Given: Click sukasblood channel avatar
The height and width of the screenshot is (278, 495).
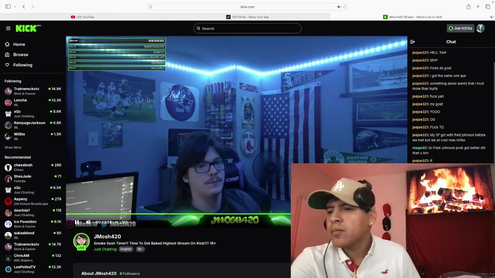Looking at the screenshot, I should point(8,235).
